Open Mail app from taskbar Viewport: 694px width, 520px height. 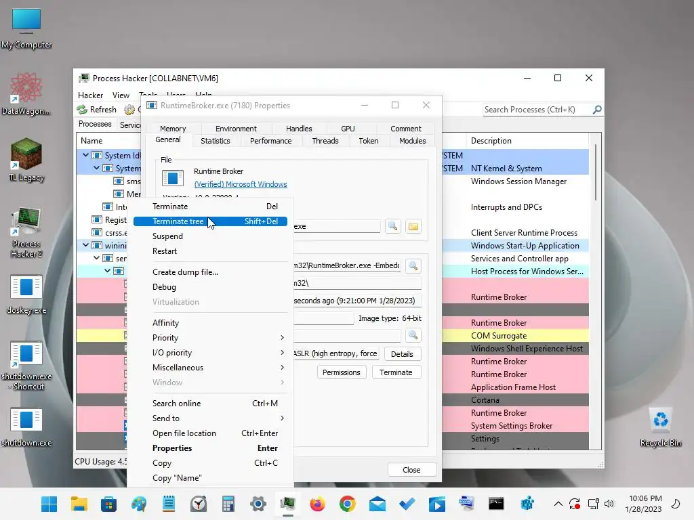(x=377, y=504)
